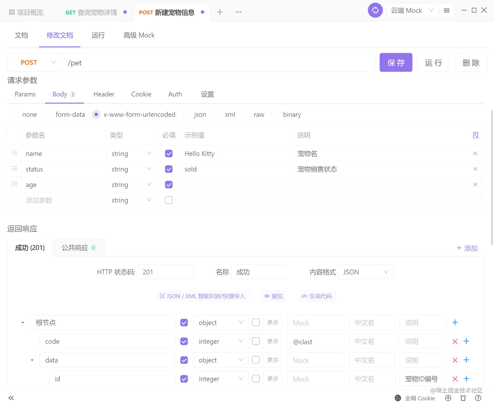Open the GET 查询宠物详情 tab
493x404 pixels.
[x=91, y=12]
